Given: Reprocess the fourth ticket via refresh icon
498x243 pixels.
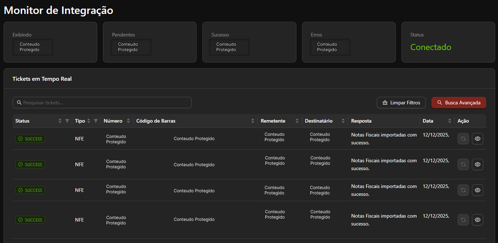Looking at the screenshot, I should 463,220.
